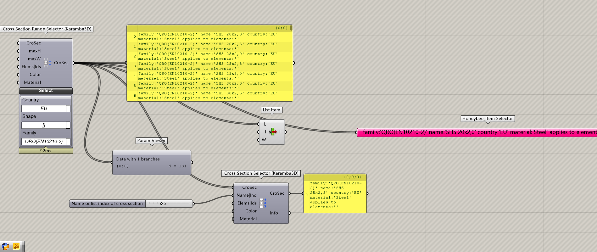
Task: Click the Cross Section Selector numbered icon
Action: click(262, 203)
